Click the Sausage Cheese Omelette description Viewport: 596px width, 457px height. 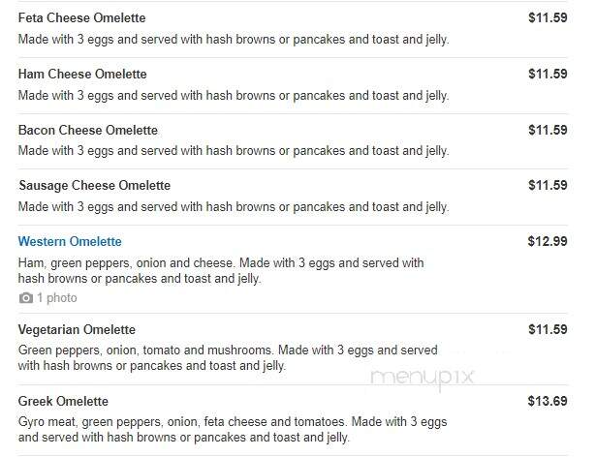click(x=234, y=207)
